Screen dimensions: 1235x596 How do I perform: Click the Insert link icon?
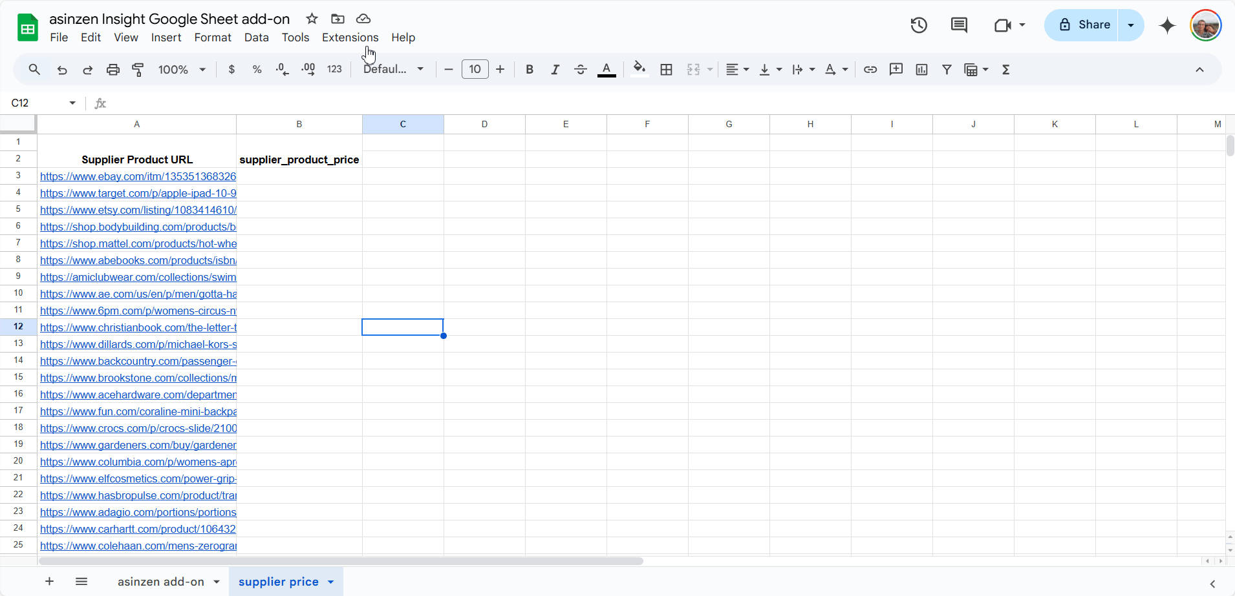870,70
